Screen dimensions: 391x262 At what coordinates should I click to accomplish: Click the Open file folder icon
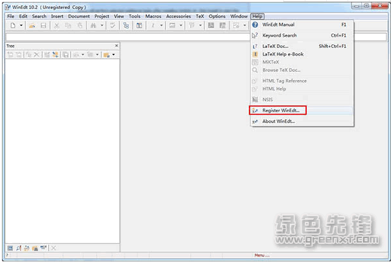(32, 25)
